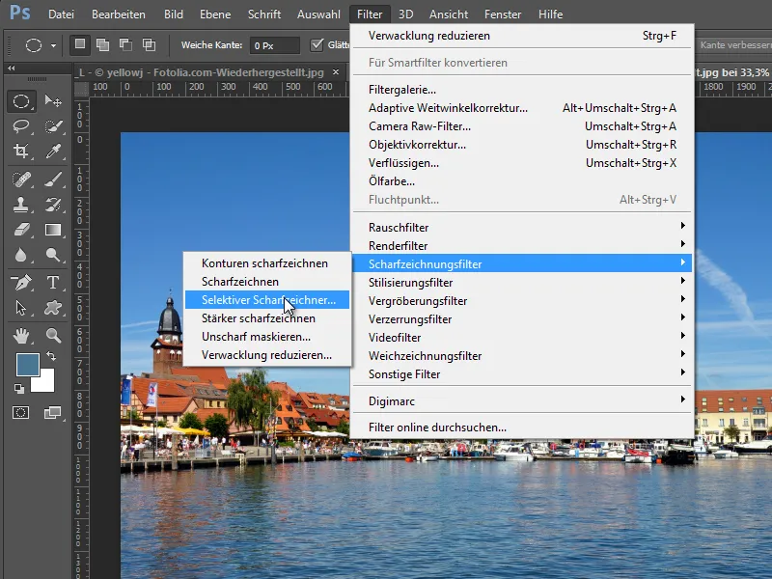Select the History Brush tool
Screen dimensions: 772x579
(53, 205)
